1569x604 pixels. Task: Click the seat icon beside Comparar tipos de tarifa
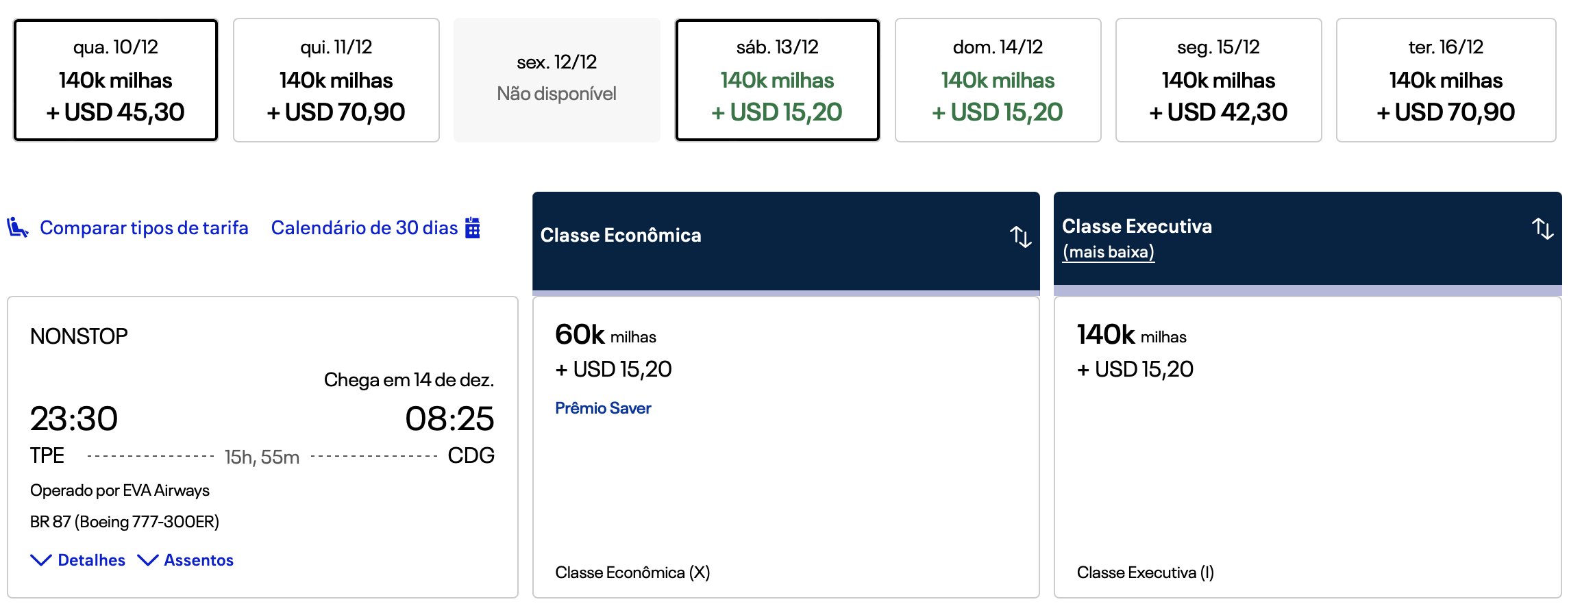(18, 227)
